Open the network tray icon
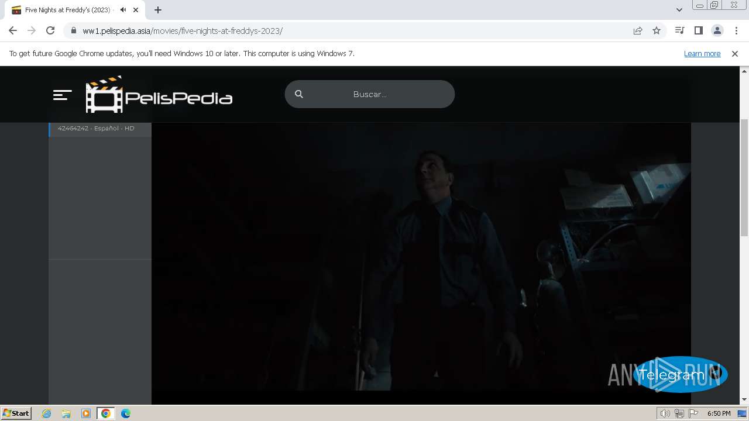 click(679, 413)
